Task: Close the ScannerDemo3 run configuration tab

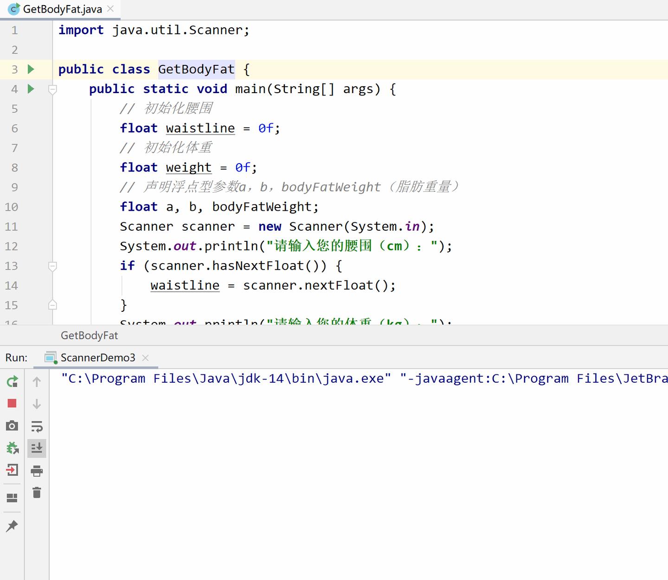Action: click(145, 357)
